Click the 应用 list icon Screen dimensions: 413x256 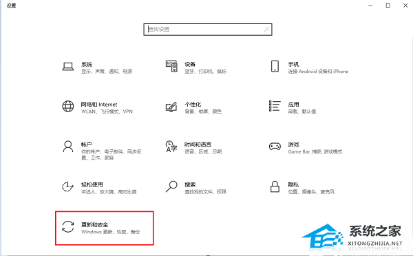pyautogui.click(x=275, y=106)
